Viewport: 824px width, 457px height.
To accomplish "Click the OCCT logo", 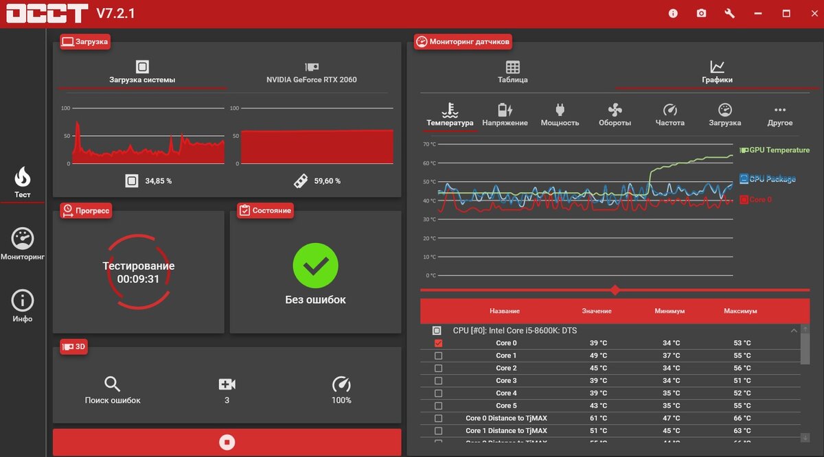I will 47,13.
